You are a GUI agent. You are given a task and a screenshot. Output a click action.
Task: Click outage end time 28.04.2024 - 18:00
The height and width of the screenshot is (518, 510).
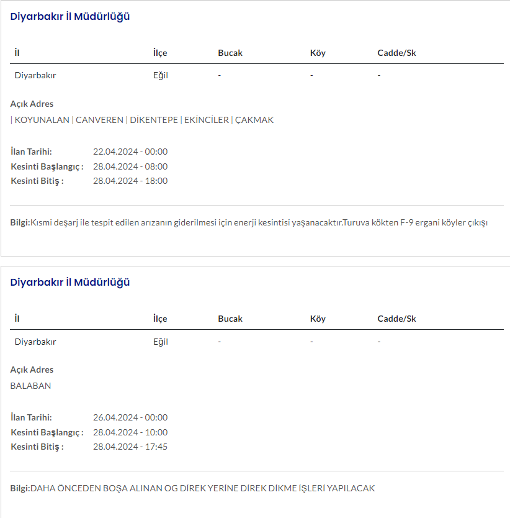click(x=130, y=181)
